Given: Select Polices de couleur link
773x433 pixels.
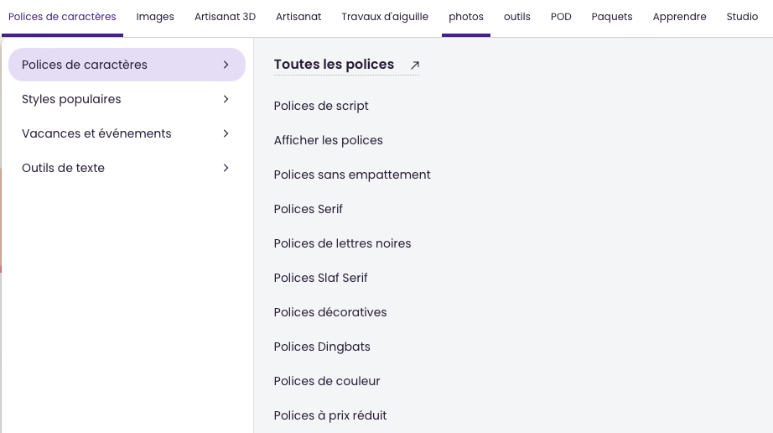Looking at the screenshot, I should (327, 381).
